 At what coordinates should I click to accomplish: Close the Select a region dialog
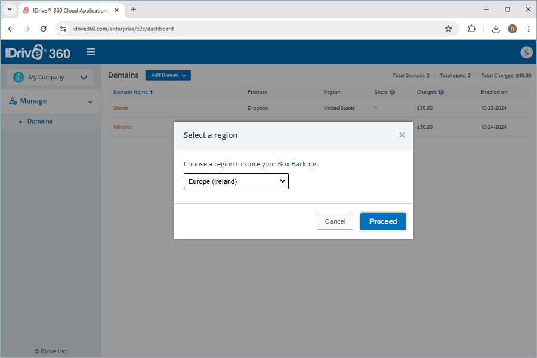[402, 135]
